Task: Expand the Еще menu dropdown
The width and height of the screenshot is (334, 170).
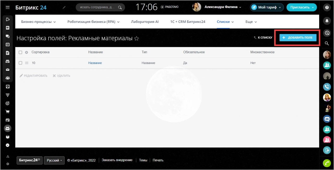Action: click(x=251, y=22)
